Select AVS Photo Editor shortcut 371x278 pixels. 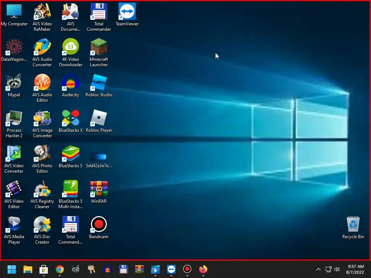coord(42,159)
